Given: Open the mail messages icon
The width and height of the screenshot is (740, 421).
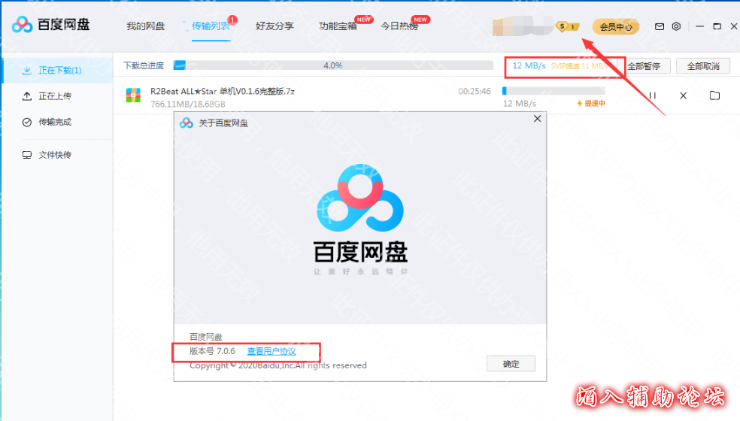Looking at the screenshot, I should (x=660, y=26).
